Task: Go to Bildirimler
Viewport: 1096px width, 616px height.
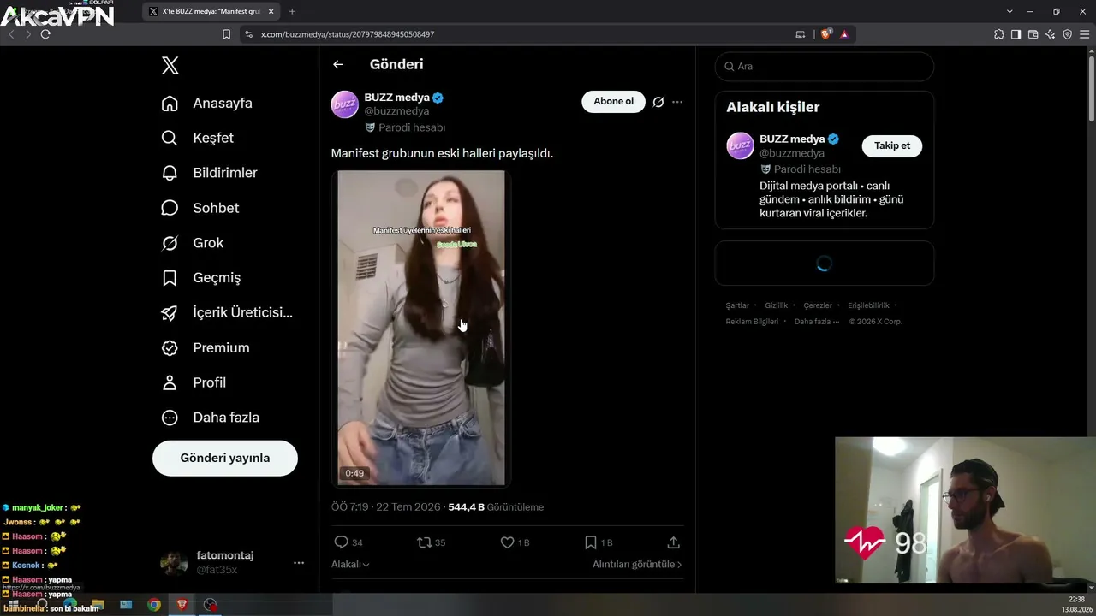Action: tap(209, 173)
